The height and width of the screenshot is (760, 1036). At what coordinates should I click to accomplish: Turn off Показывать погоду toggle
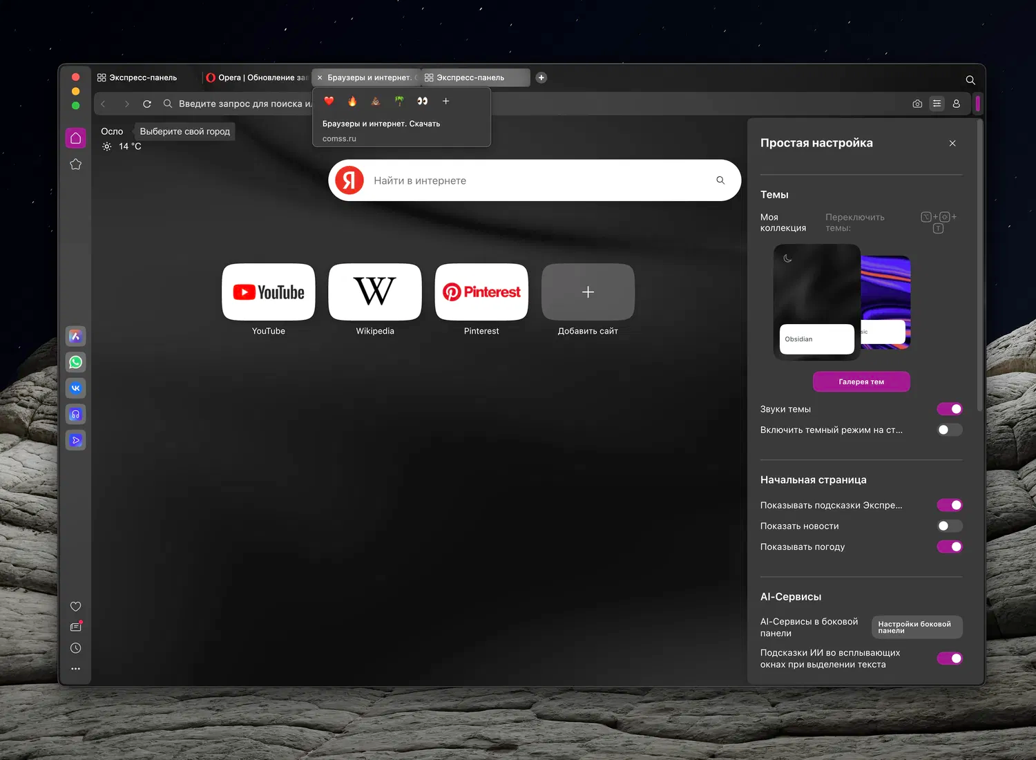(x=950, y=547)
